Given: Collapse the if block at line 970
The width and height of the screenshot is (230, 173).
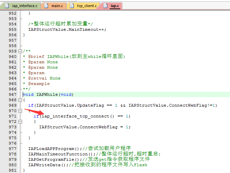Looking at the screenshot, I should (20, 111).
